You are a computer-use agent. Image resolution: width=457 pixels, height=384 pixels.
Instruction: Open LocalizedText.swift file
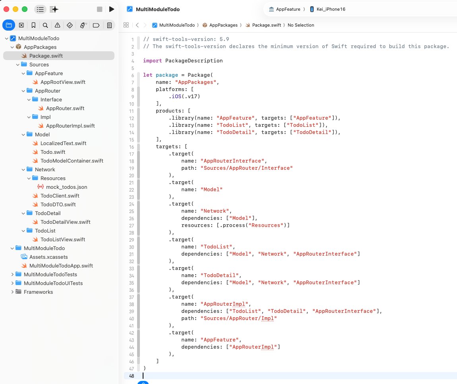tap(60, 143)
